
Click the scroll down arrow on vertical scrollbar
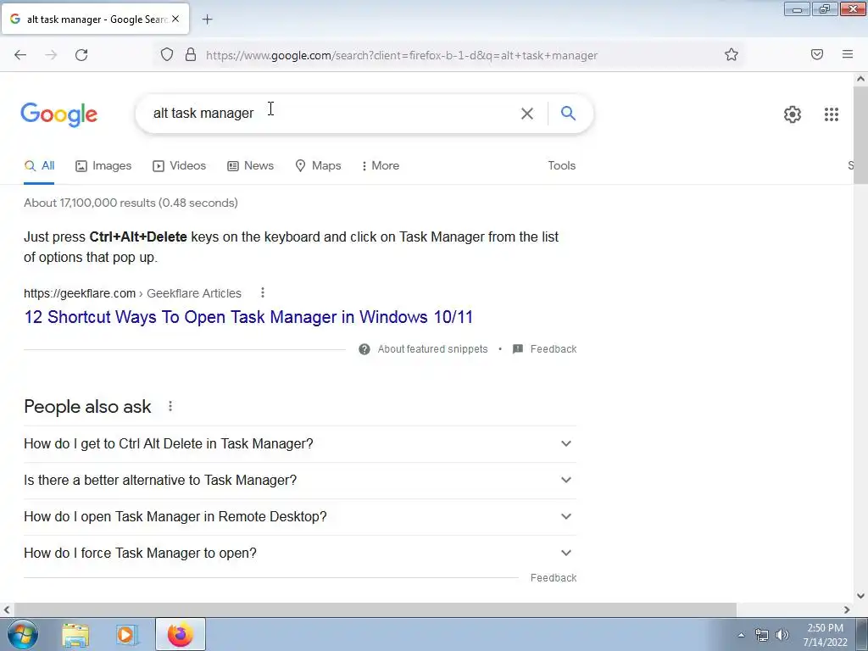click(860, 596)
